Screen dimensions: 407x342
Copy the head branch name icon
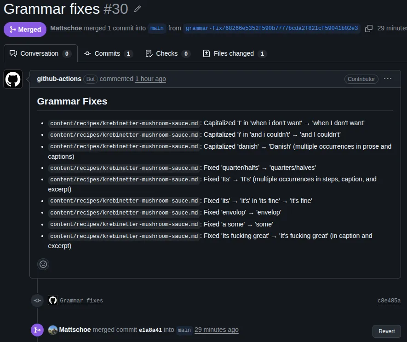coord(368,29)
